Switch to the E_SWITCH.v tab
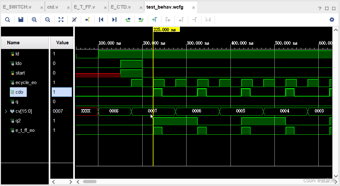Image resolution: width=340 pixels, height=186 pixels. click(x=17, y=7)
